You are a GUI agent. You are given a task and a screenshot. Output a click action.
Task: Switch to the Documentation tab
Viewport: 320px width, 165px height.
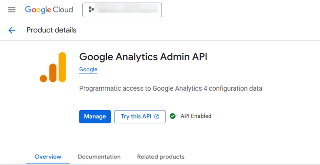tap(99, 157)
